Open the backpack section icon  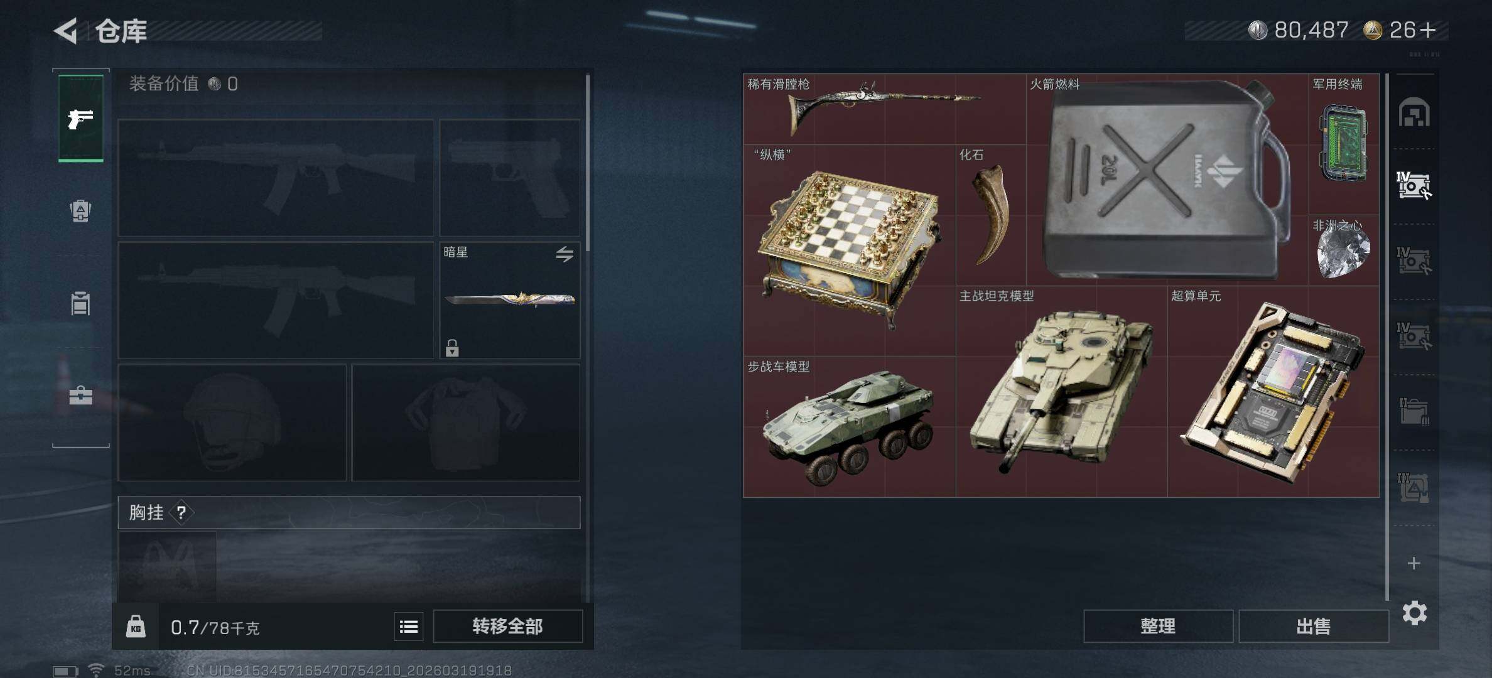coord(80,210)
